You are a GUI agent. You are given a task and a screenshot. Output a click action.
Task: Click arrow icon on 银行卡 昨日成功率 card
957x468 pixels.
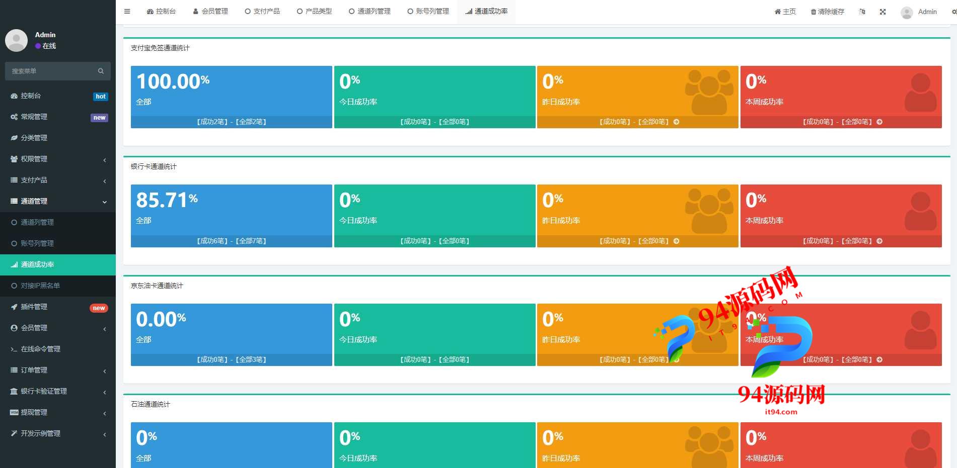pyautogui.click(x=676, y=241)
